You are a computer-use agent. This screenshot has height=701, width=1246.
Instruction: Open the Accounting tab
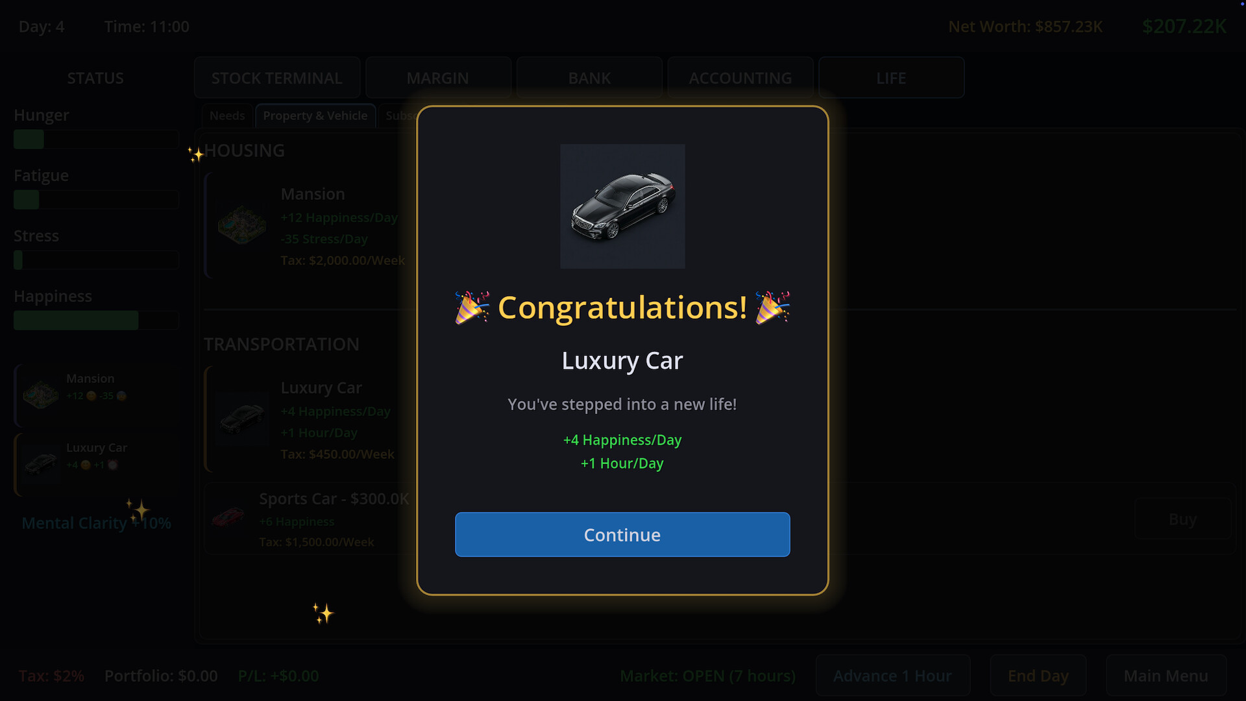[740, 78]
